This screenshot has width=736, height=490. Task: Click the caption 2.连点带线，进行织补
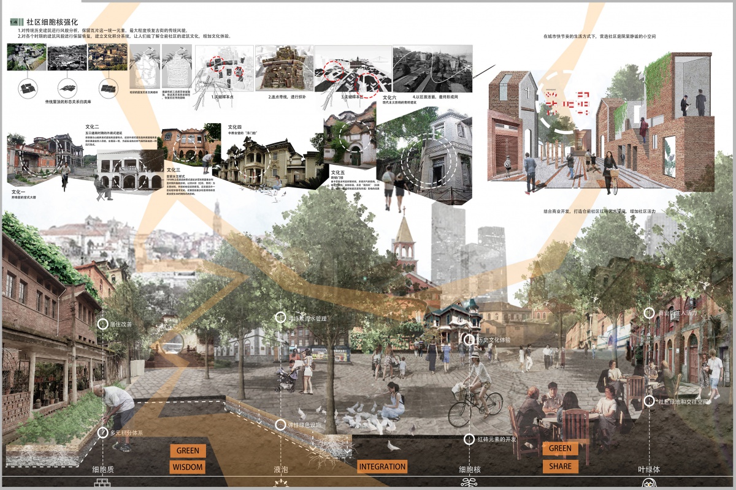286,97
